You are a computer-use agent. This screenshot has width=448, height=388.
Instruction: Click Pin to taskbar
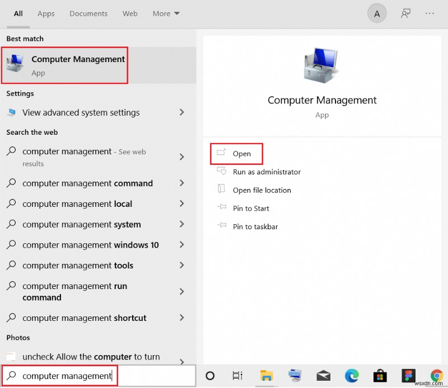[x=256, y=226]
